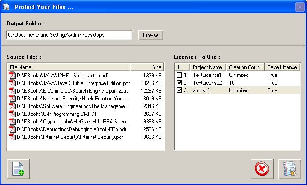Screen dimensions: 307x185
Task: Click the Creation Count column header
Action: coord(245,67)
